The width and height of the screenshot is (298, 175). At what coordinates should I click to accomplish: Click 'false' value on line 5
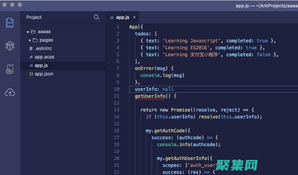(x=264, y=54)
